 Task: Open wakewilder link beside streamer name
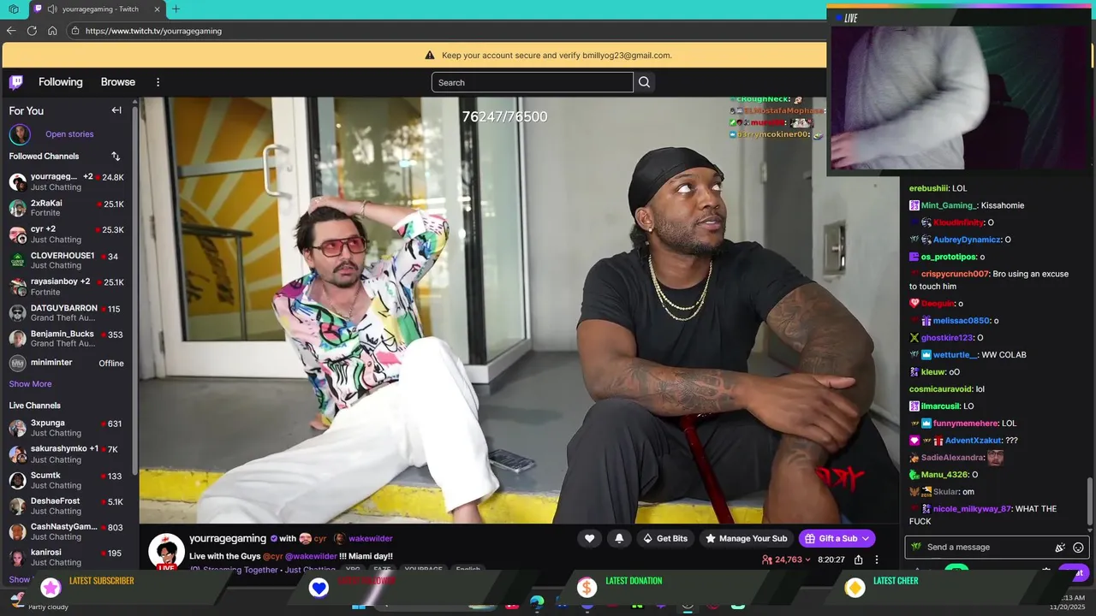click(x=370, y=538)
